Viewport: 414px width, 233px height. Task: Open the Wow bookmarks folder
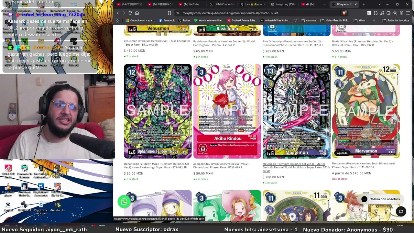359,20
